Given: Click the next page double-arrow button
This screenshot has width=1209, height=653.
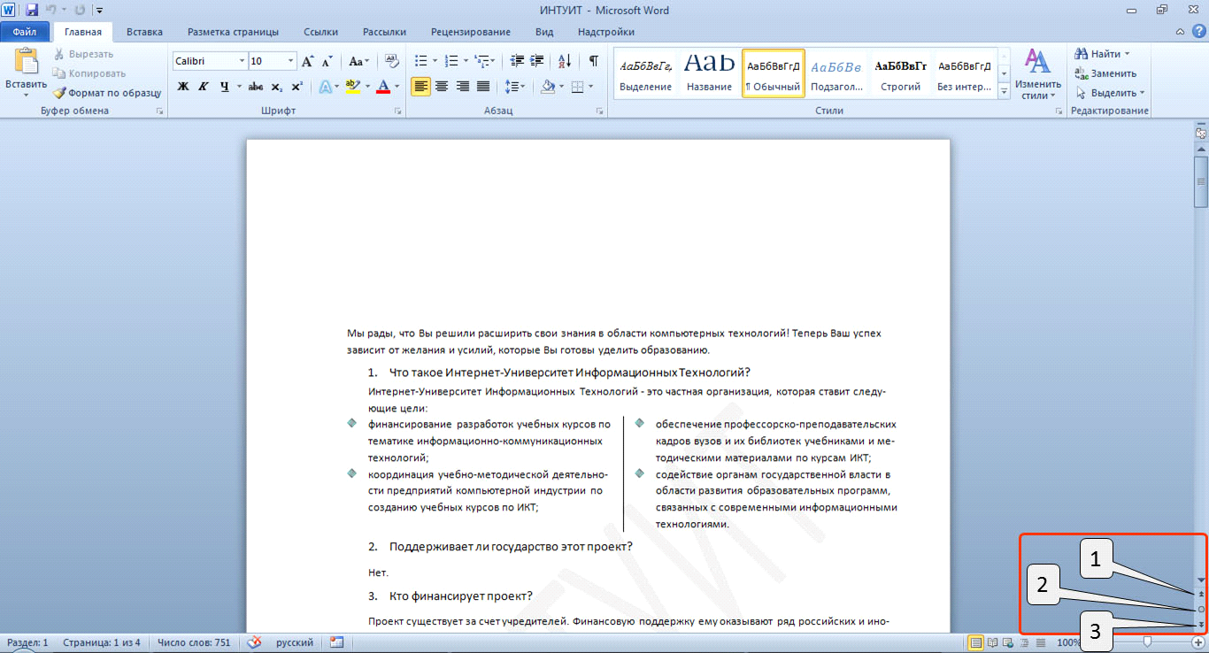Looking at the screenshot, I should [1201, 625].
